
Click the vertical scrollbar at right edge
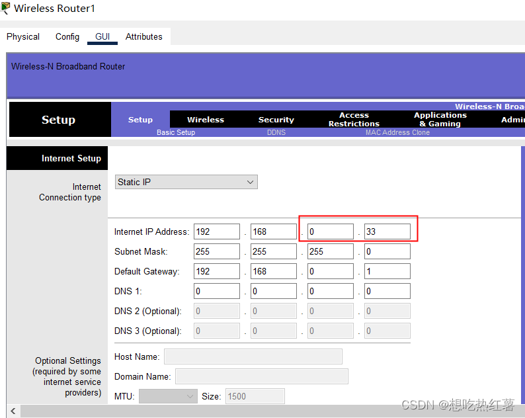tap(523, 274)
